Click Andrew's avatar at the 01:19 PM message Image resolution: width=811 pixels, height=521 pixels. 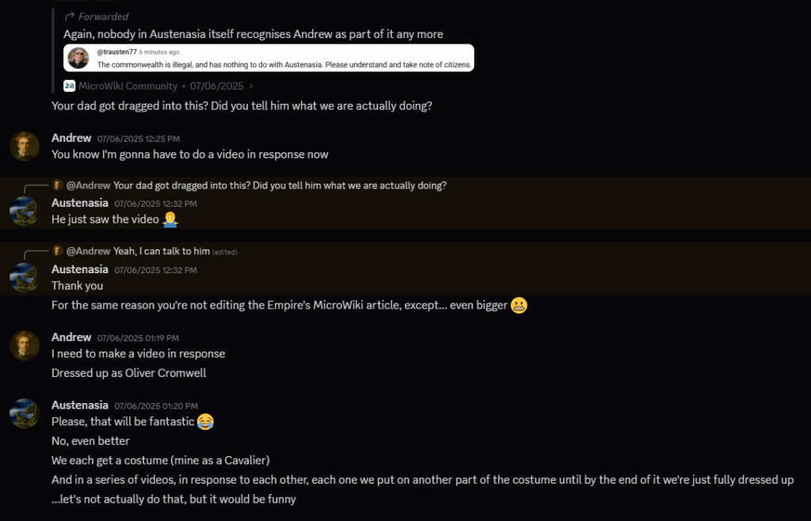(25, 345)
